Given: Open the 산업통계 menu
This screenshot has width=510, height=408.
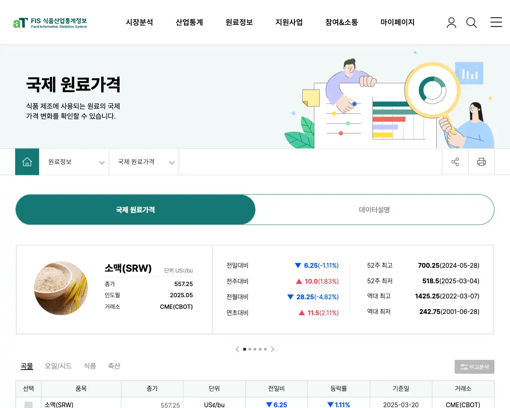Looking at the screenshot, I should (189, 22).
